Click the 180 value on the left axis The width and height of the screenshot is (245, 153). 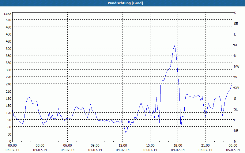coord(9,99)
